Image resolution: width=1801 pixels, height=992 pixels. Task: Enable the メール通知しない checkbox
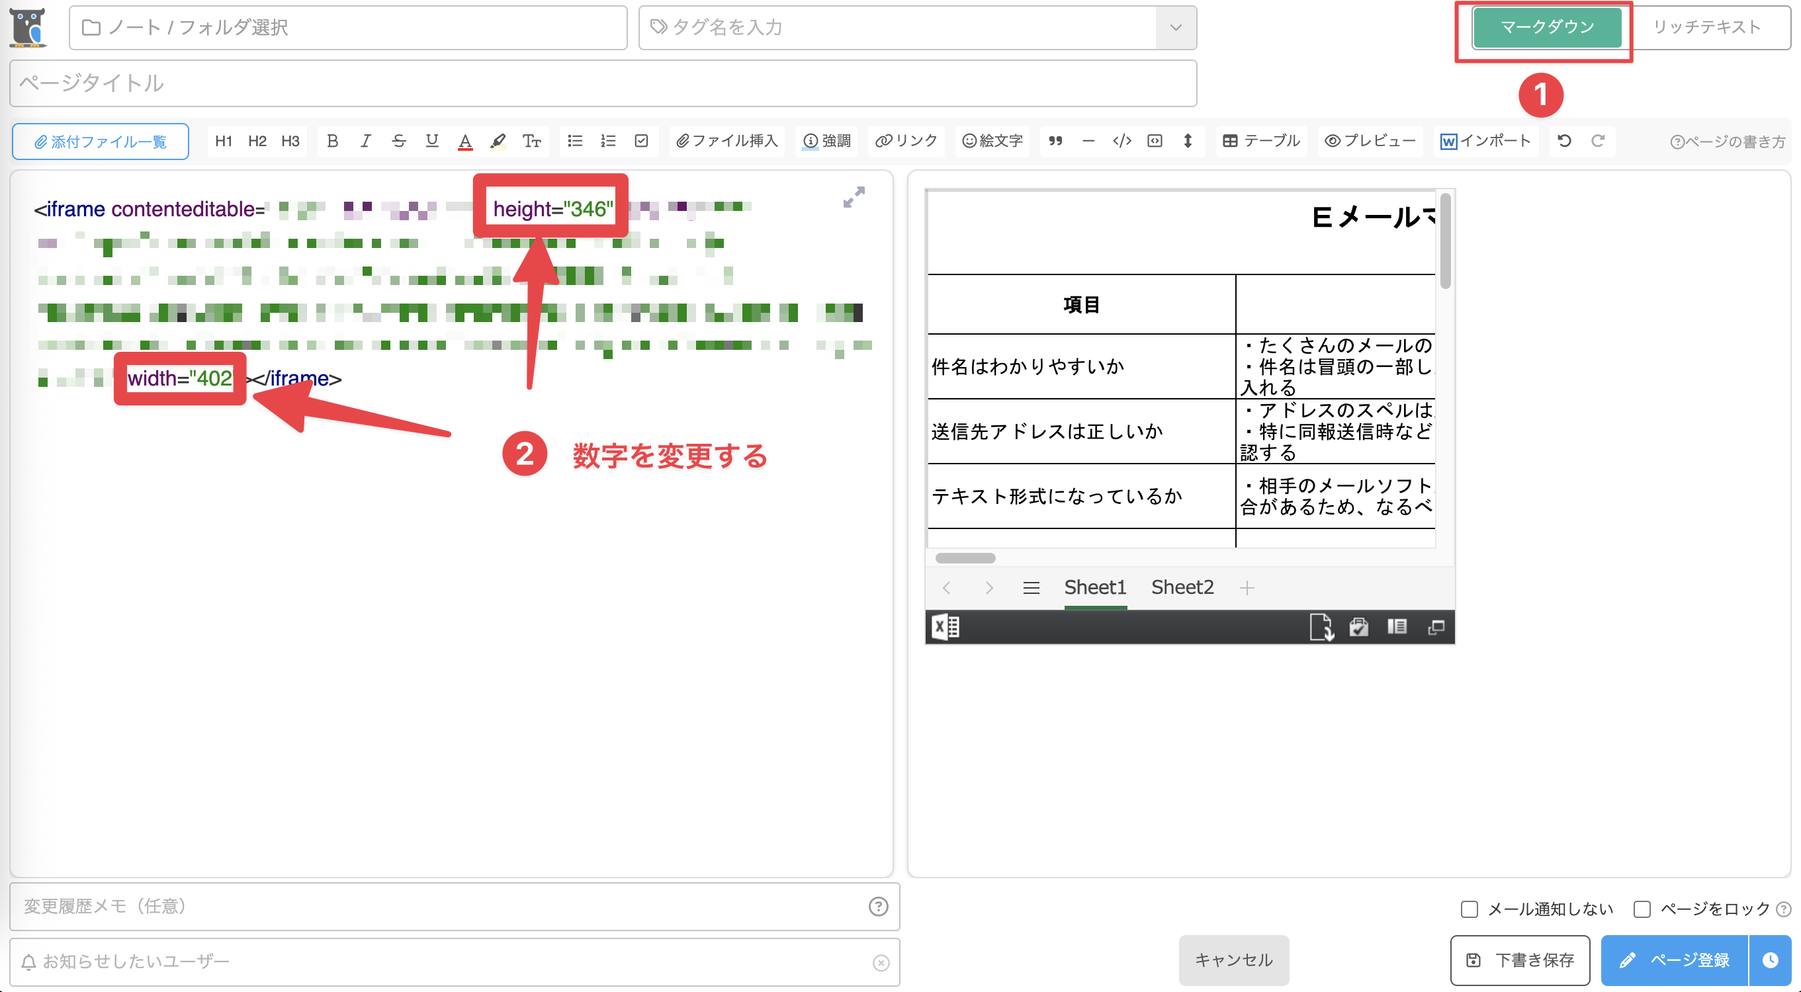pos(1469,908)
